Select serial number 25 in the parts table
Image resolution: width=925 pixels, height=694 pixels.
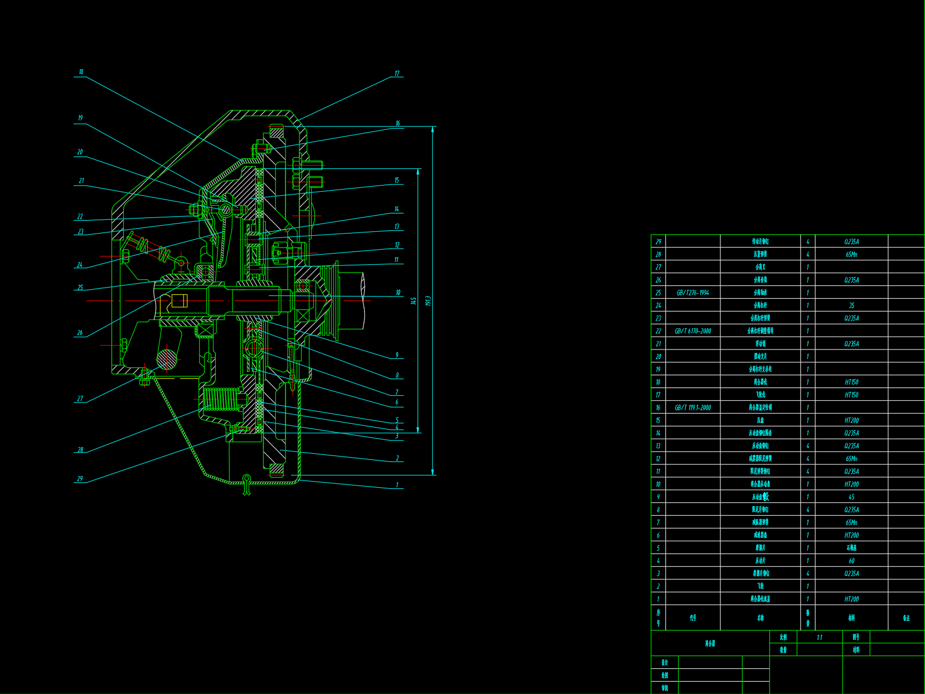click(658, 293)
